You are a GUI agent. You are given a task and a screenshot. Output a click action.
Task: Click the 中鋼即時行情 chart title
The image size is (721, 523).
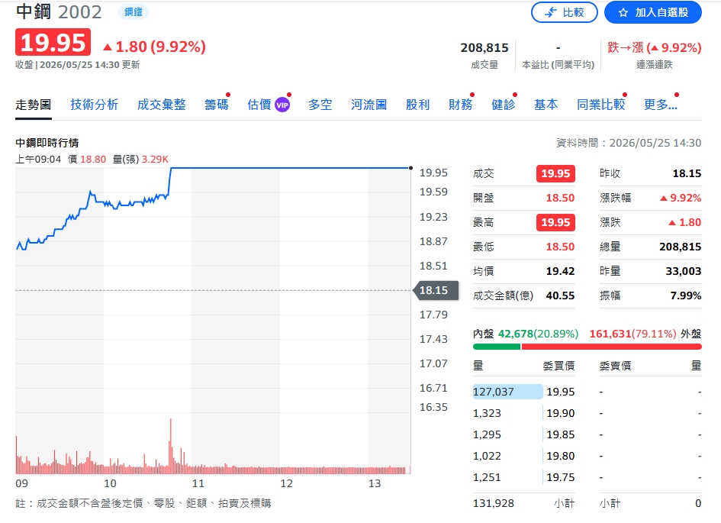pos(47,143)
